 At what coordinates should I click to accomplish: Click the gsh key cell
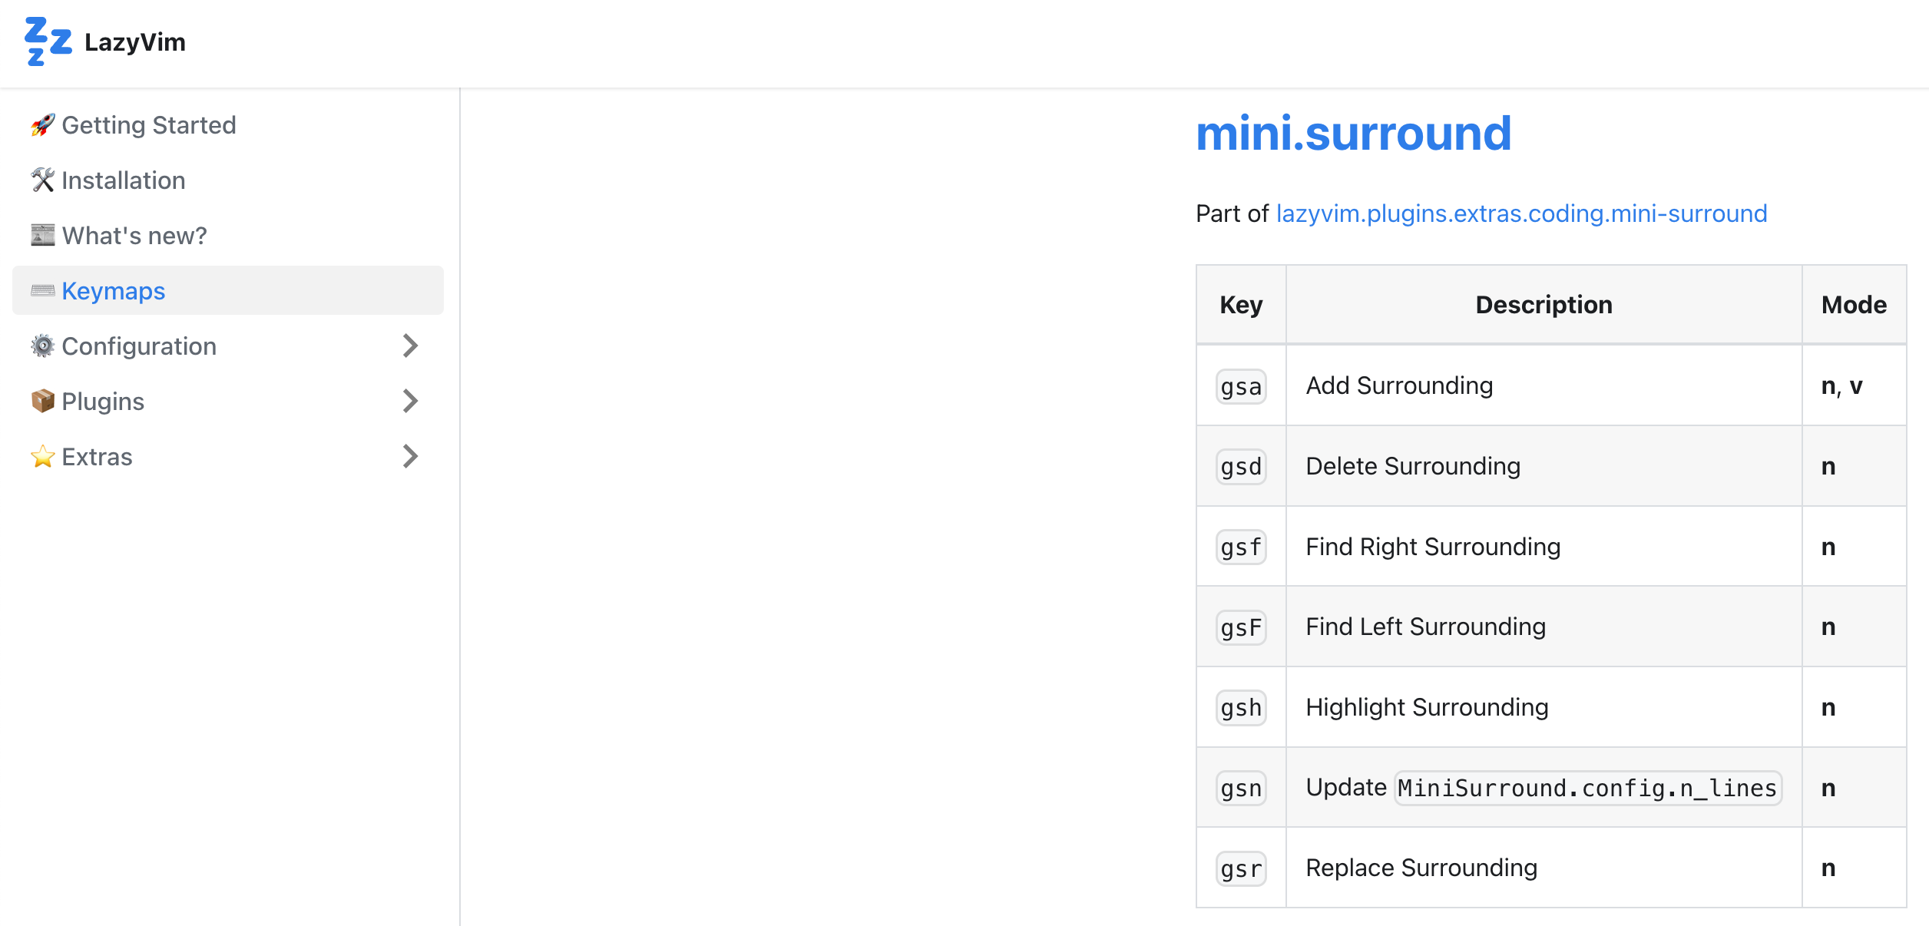1241,708
